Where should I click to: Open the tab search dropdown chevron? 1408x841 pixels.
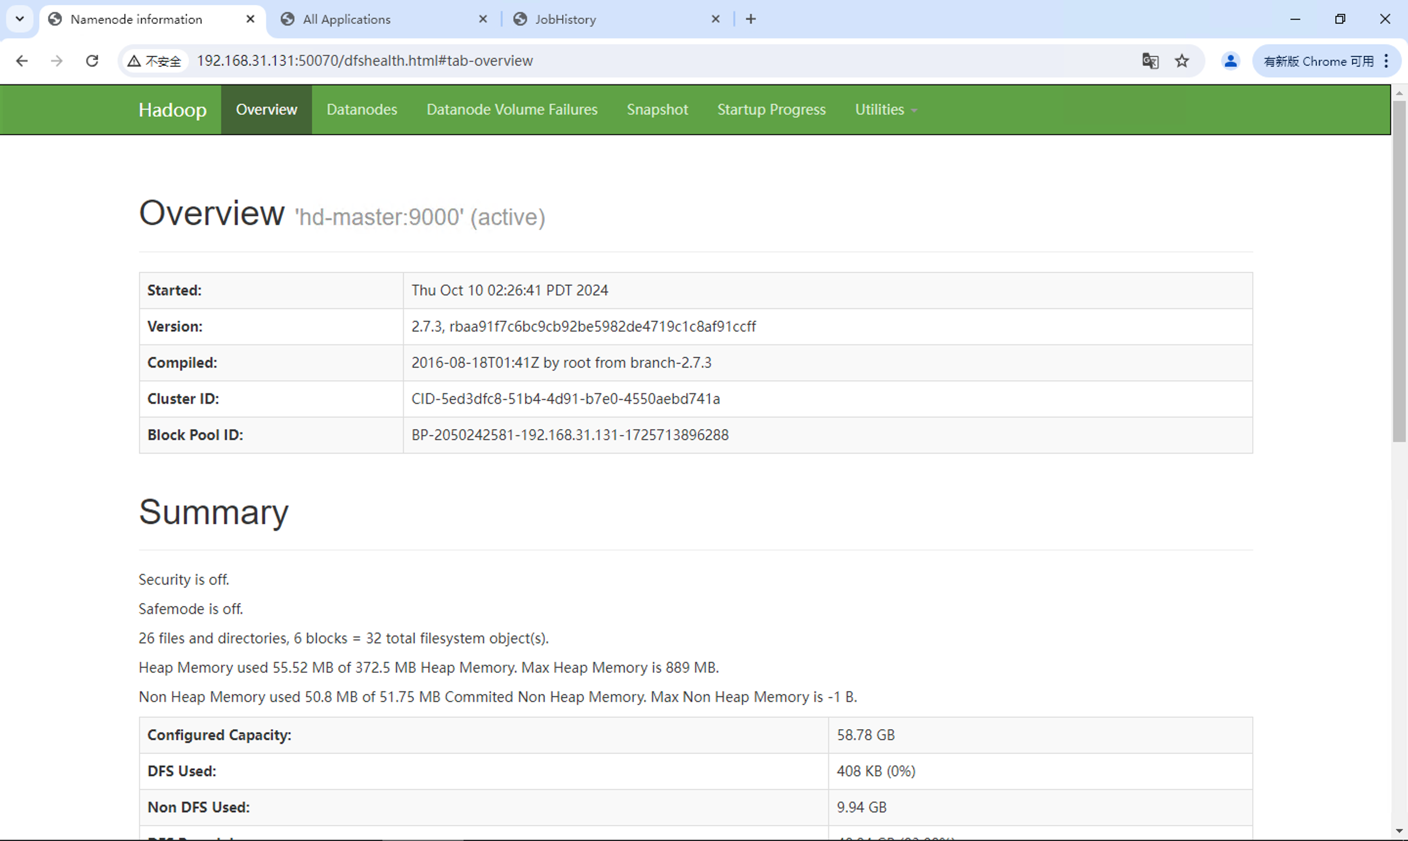[20, 19]
